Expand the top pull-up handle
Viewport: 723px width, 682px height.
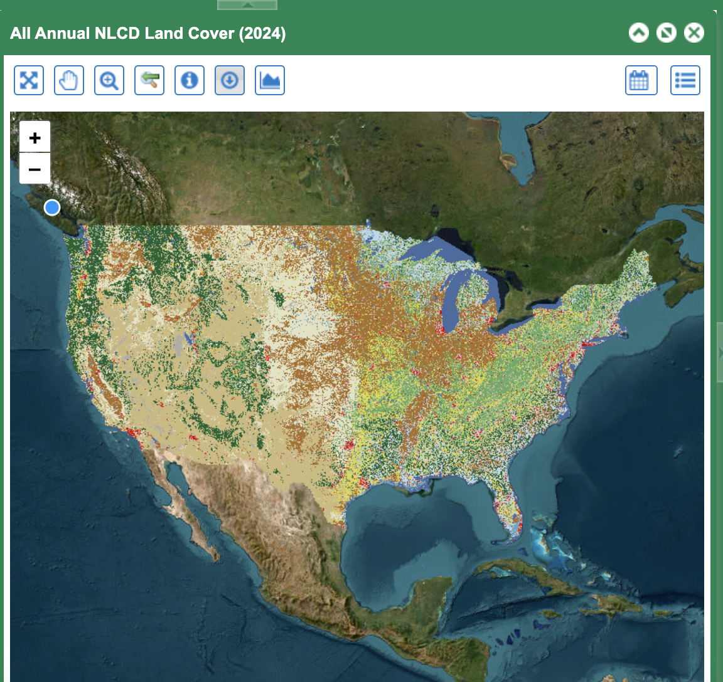[x=247, y=4]
